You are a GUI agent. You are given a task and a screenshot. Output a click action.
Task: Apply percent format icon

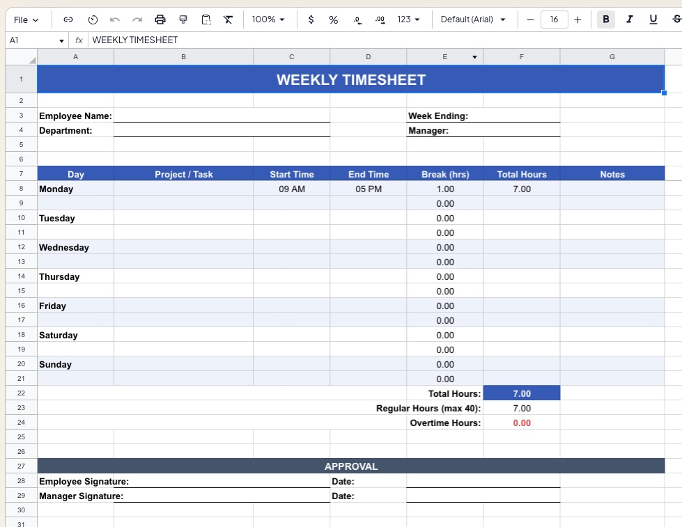(x=333, y=19)
